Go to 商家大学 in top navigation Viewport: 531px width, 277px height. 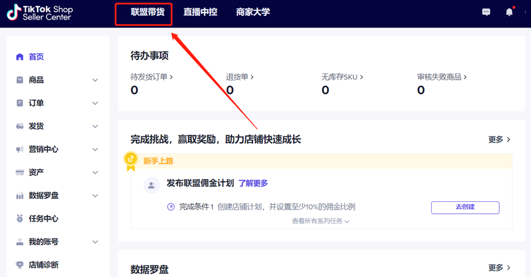coord(253,12)
